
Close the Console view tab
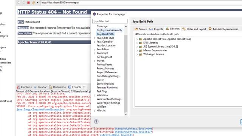click(84, 87)
